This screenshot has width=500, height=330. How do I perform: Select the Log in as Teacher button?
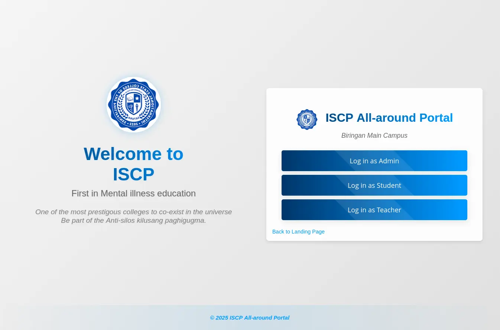click(374, 210)
